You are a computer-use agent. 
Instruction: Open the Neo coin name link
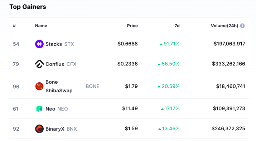click(50, 109)
